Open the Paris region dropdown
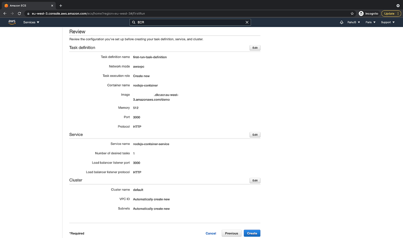Viewport: 403px width, 238px height. pos(370,22)
